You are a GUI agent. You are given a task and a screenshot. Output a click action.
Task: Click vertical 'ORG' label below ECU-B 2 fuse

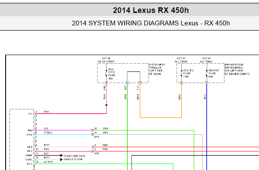coord(180,97)
